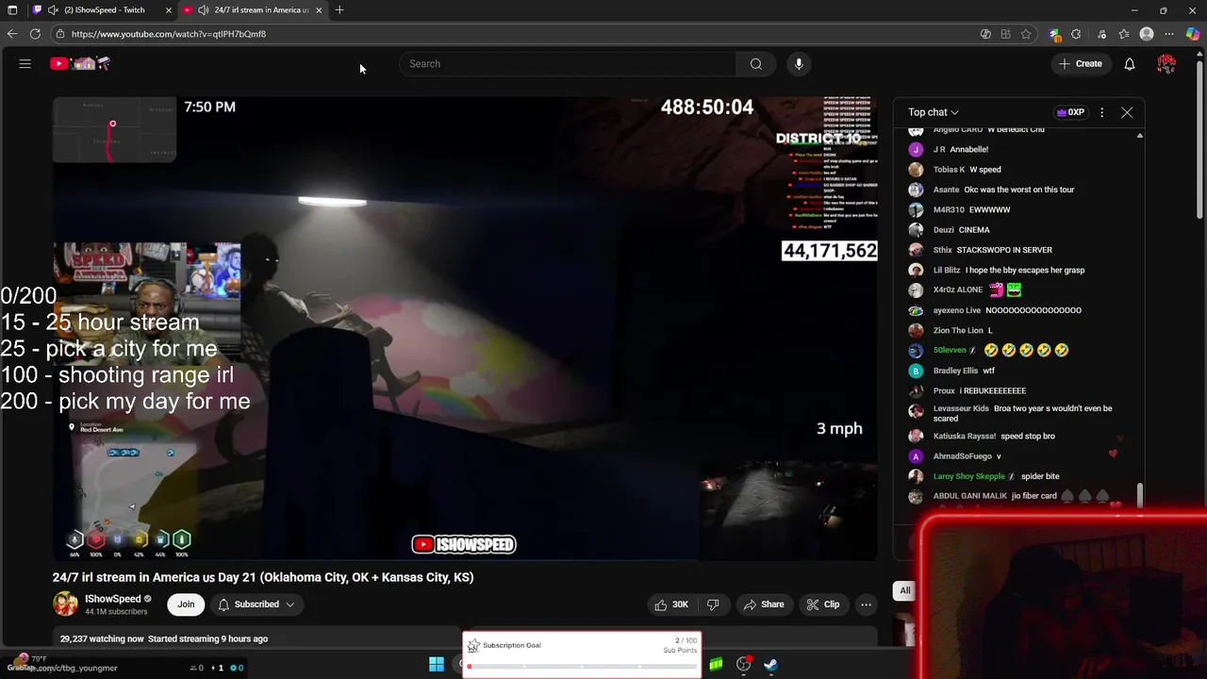Expand the Subscribed notification dropdown
This screenshot has width=1207, height=679.
[x=256, y=604]
